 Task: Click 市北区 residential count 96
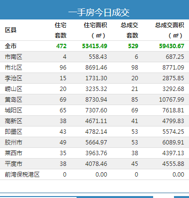pyautogui.click(x=63, y=68)
